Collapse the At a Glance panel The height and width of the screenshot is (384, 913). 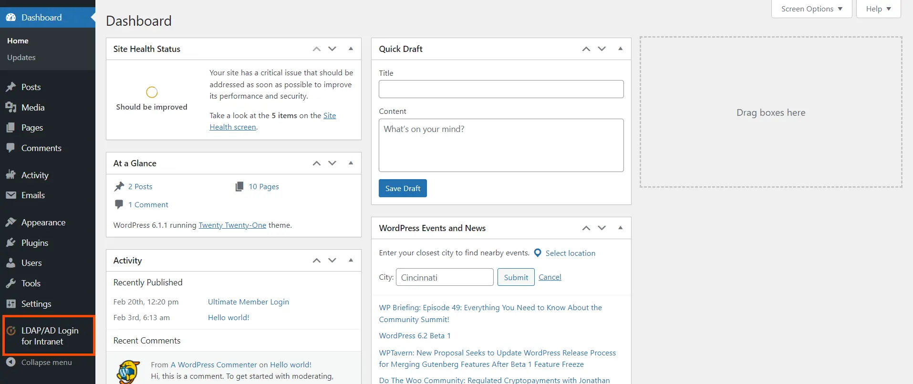(351, 163)
